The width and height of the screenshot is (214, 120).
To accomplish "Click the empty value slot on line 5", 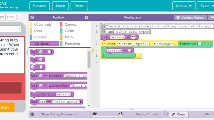I will (129, 50).
